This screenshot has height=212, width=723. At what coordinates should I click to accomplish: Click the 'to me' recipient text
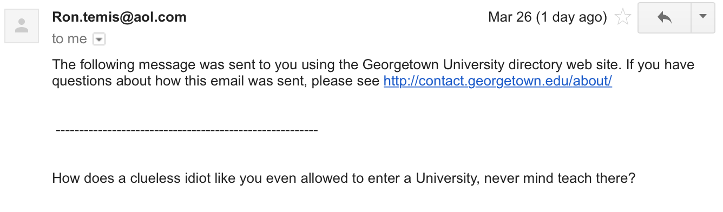69,39
